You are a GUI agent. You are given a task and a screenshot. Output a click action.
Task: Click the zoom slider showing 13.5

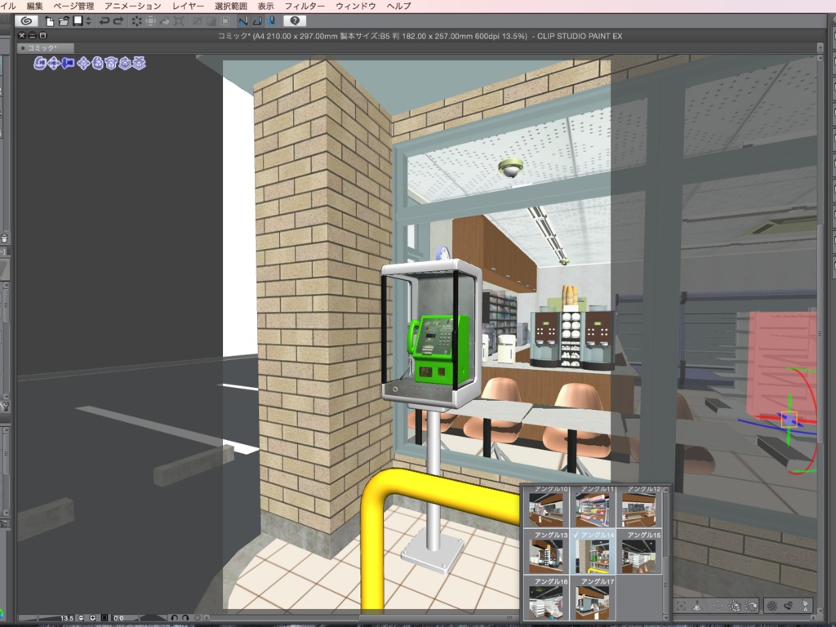(x=46, y=618)
